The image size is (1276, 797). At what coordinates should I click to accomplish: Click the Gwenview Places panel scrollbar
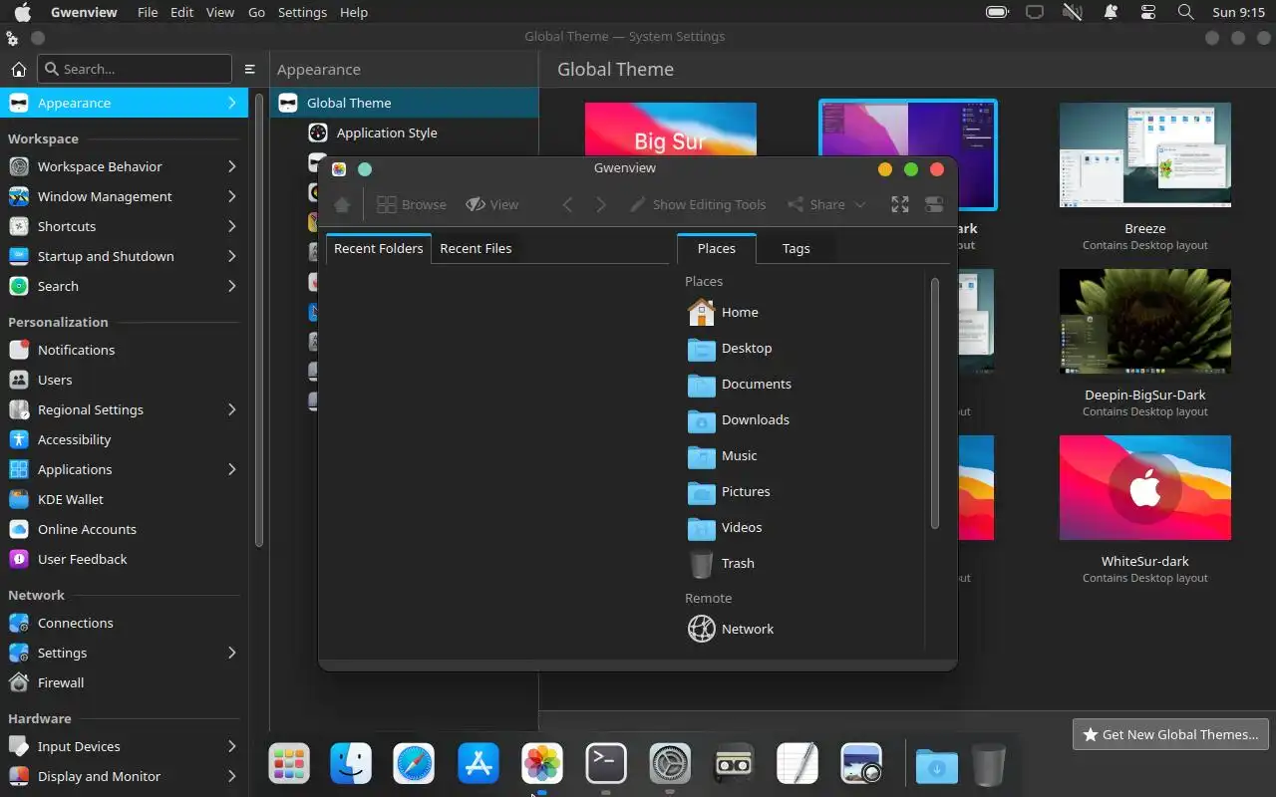(x=935, y=403)
